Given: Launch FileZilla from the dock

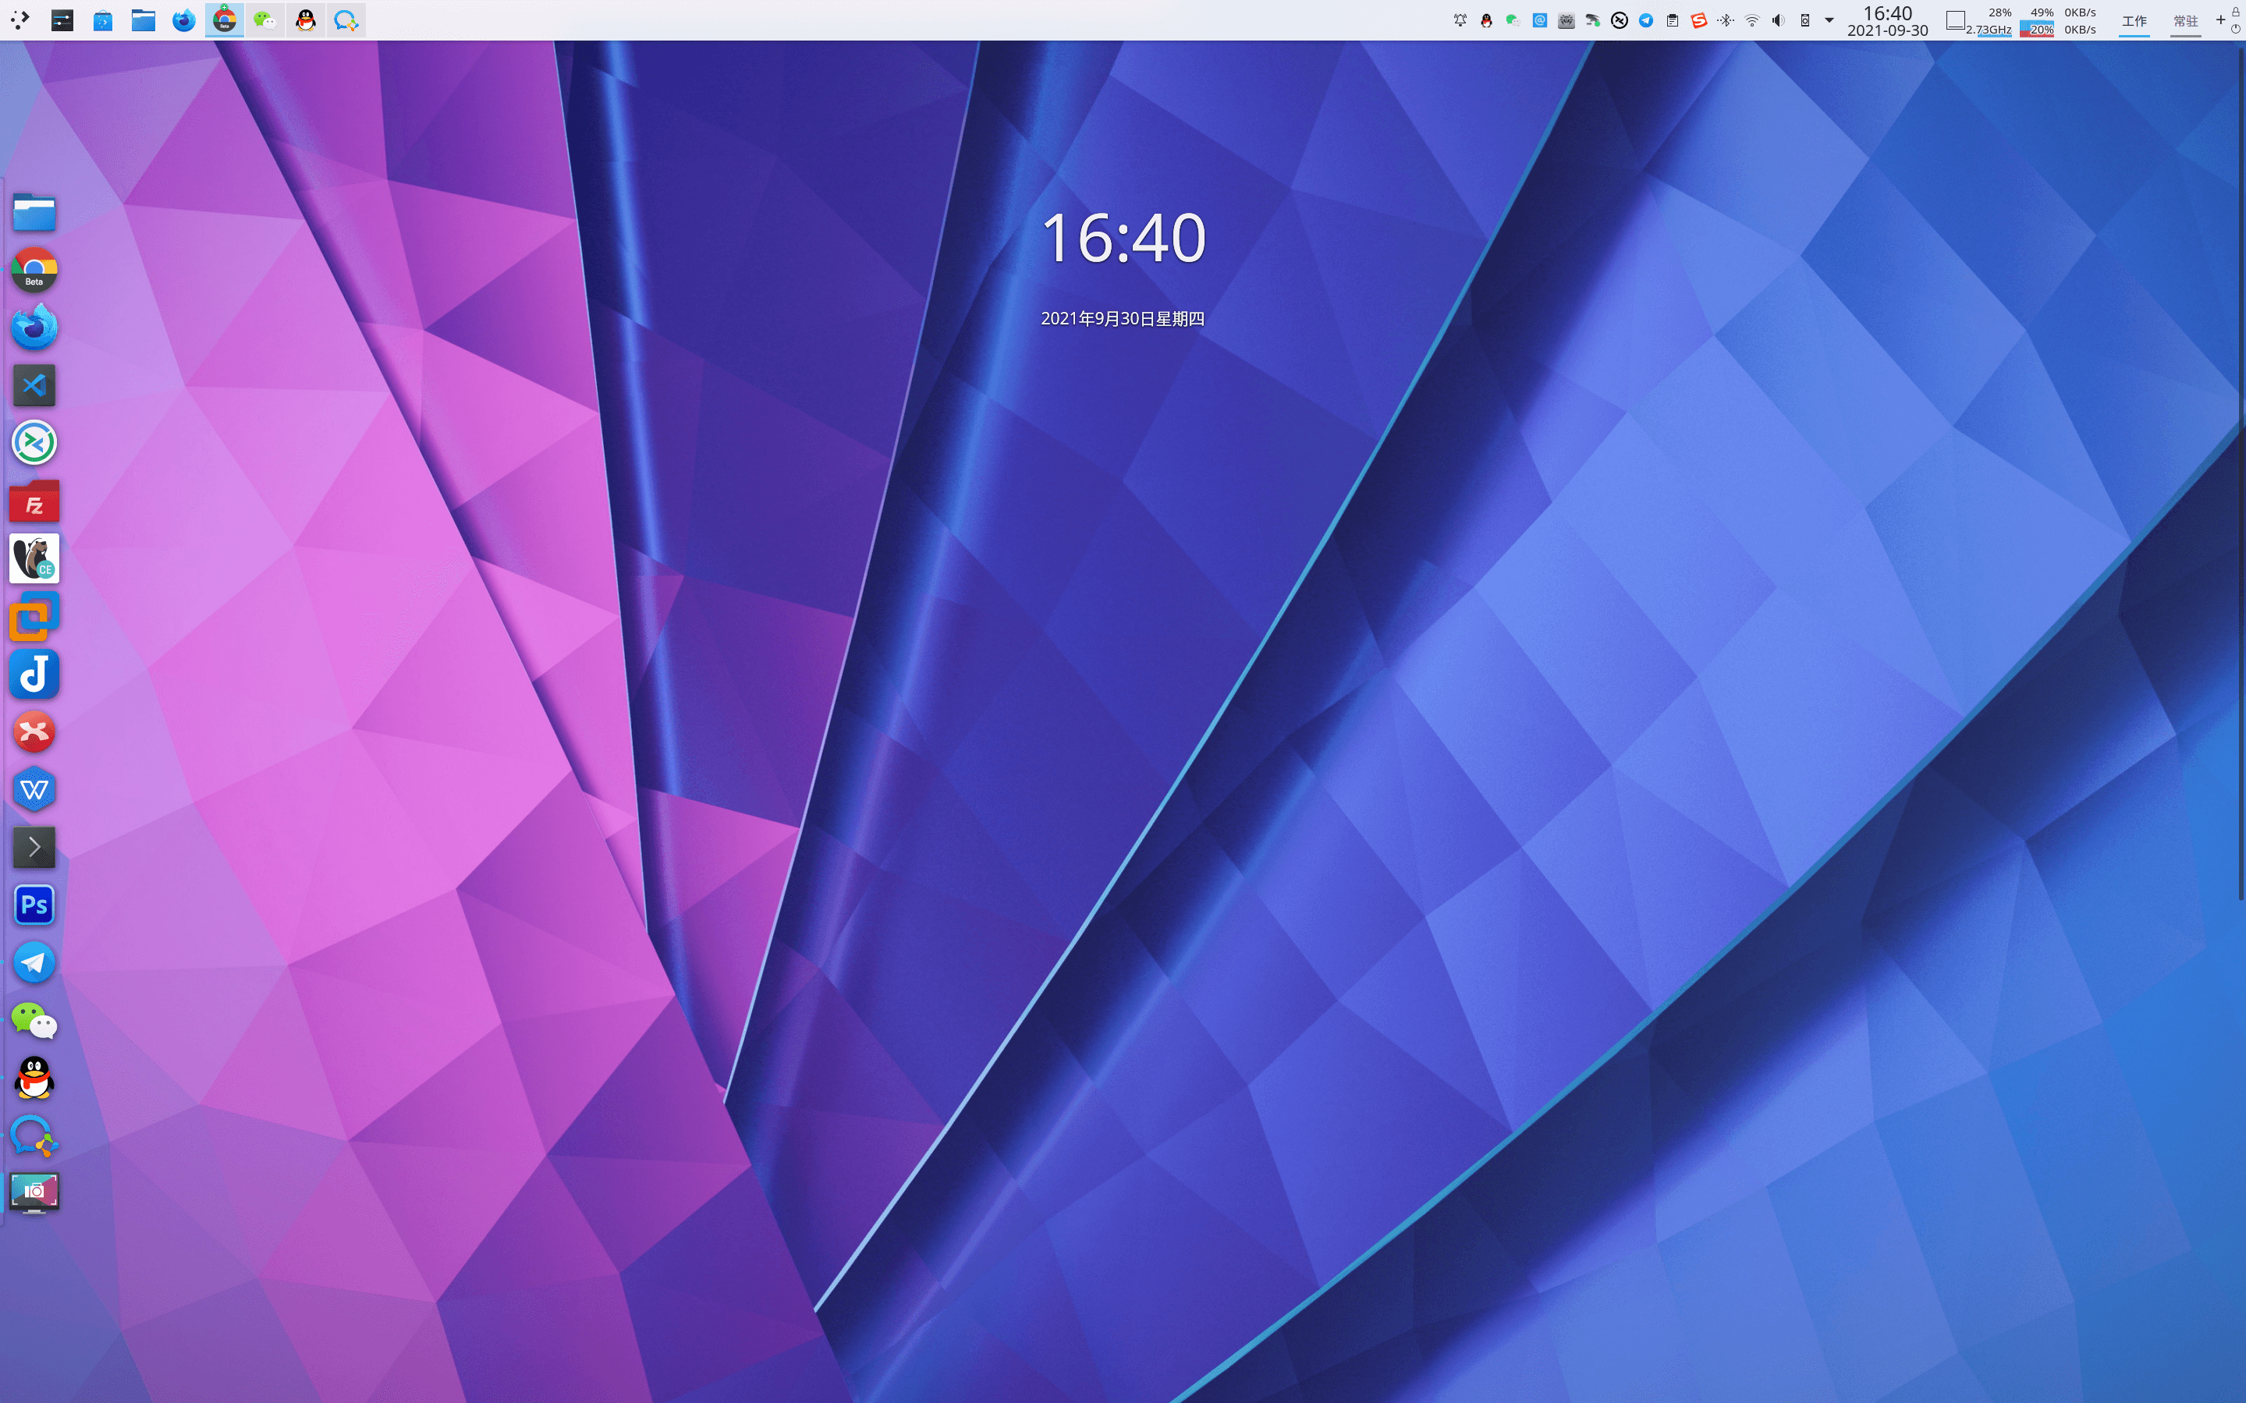Looking at the screenshot, I should (x=34, y=501).
